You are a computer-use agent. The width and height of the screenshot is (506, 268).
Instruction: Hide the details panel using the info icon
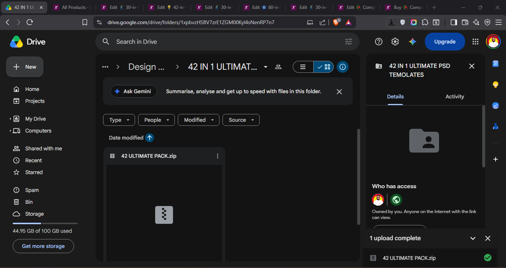(343, 67)
